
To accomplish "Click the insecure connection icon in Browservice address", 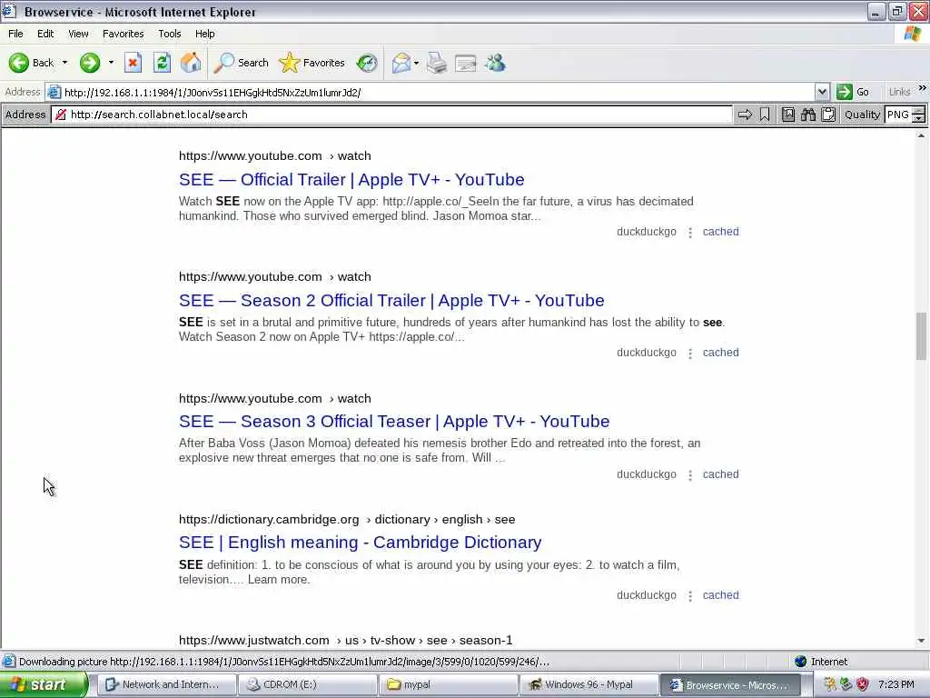I will click(x=61, y=115).
